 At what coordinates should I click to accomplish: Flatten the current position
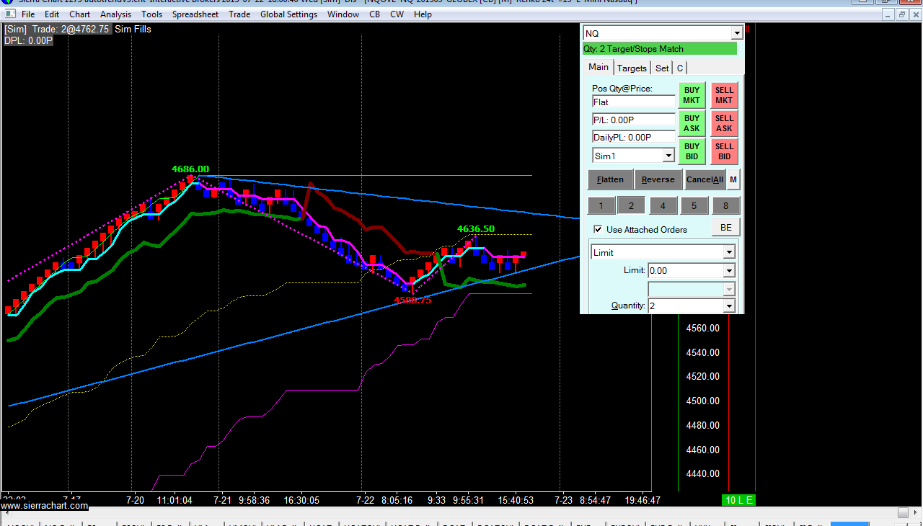pyautogui.click(x=611, y=179)
